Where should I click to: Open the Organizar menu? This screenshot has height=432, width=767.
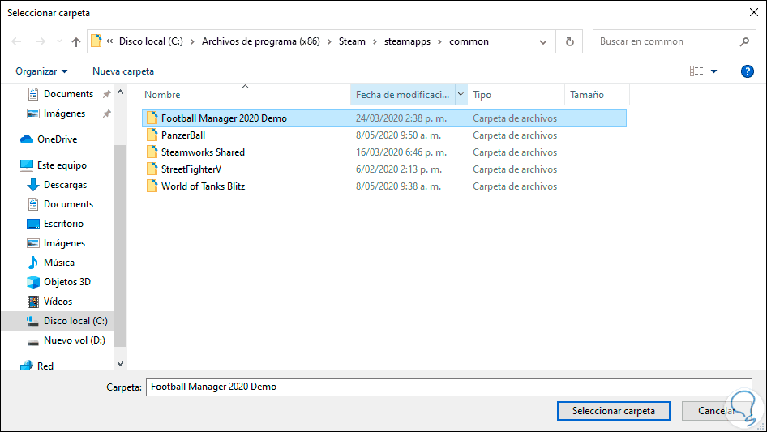[x=41, y=71]
